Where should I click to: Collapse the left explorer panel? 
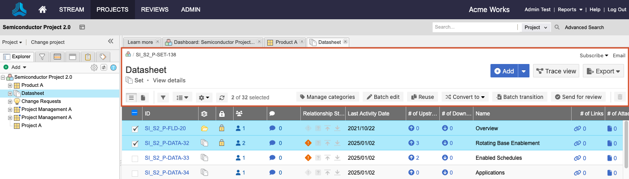click(x=111, y=41)
